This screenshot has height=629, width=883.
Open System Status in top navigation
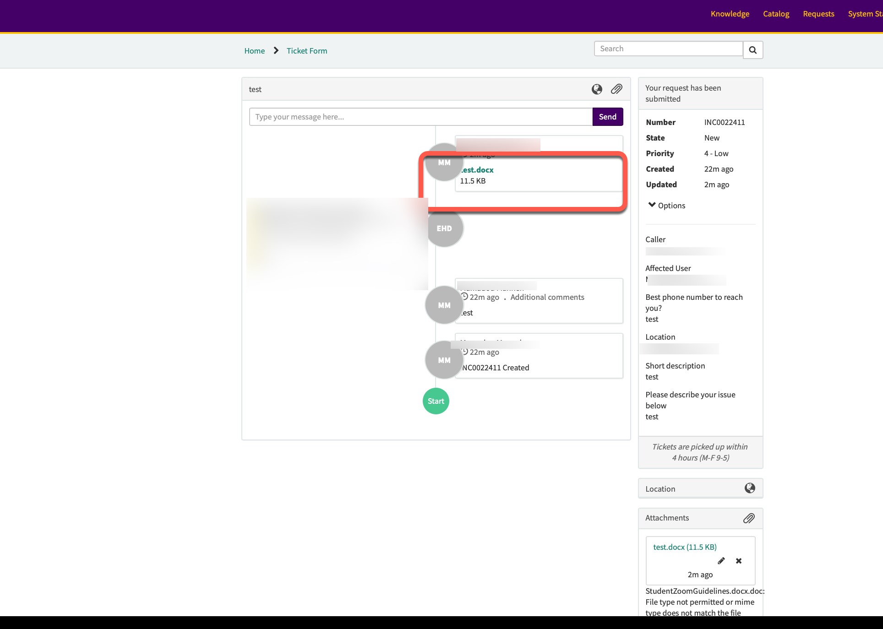coord(864,14)
